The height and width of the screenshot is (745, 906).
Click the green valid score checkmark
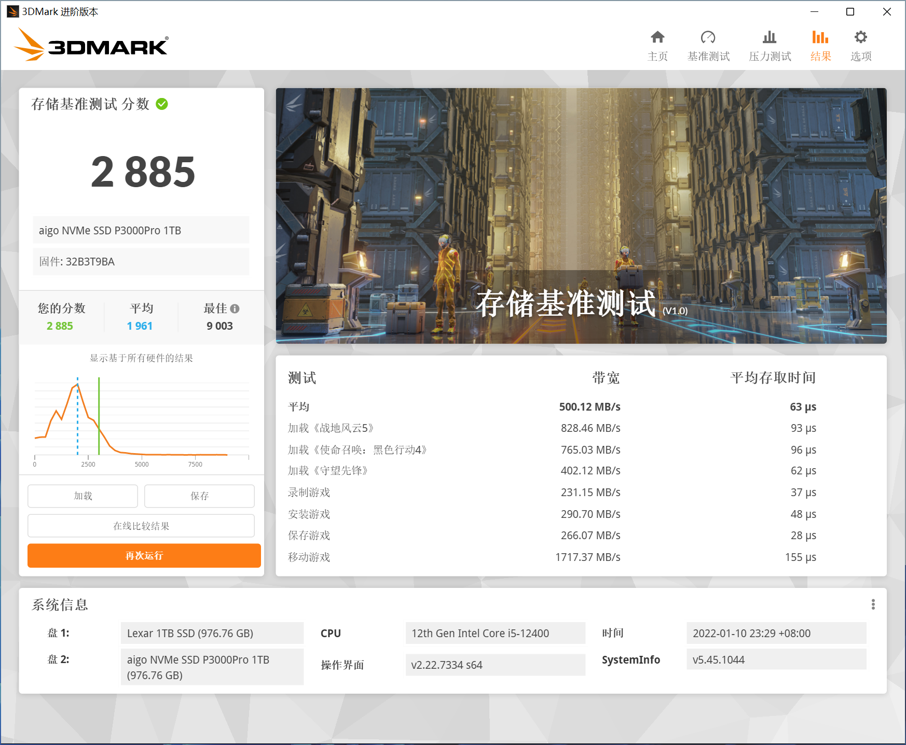pyautogui.click(x=162, y=104)
